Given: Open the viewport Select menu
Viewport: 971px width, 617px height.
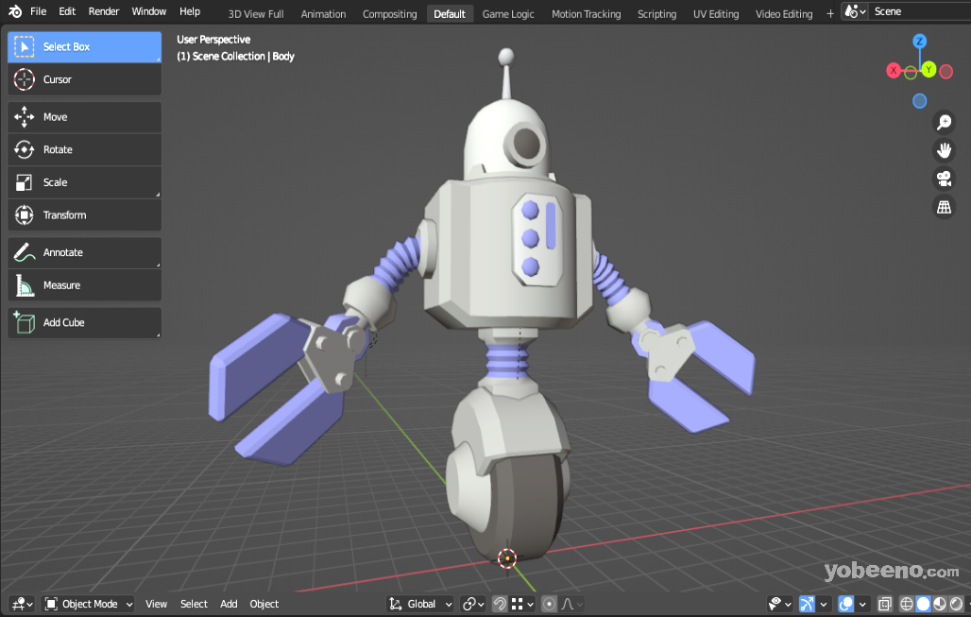Looking at the screenshot, I should (x=194, y=604).
